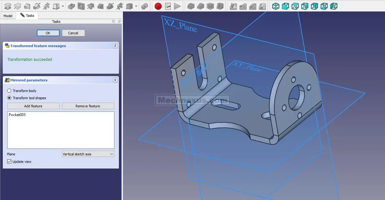
Task: Click the Revolution tool icon
Action: (17, 6)
